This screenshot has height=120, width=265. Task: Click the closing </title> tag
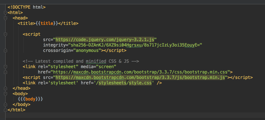coord(68,24)
